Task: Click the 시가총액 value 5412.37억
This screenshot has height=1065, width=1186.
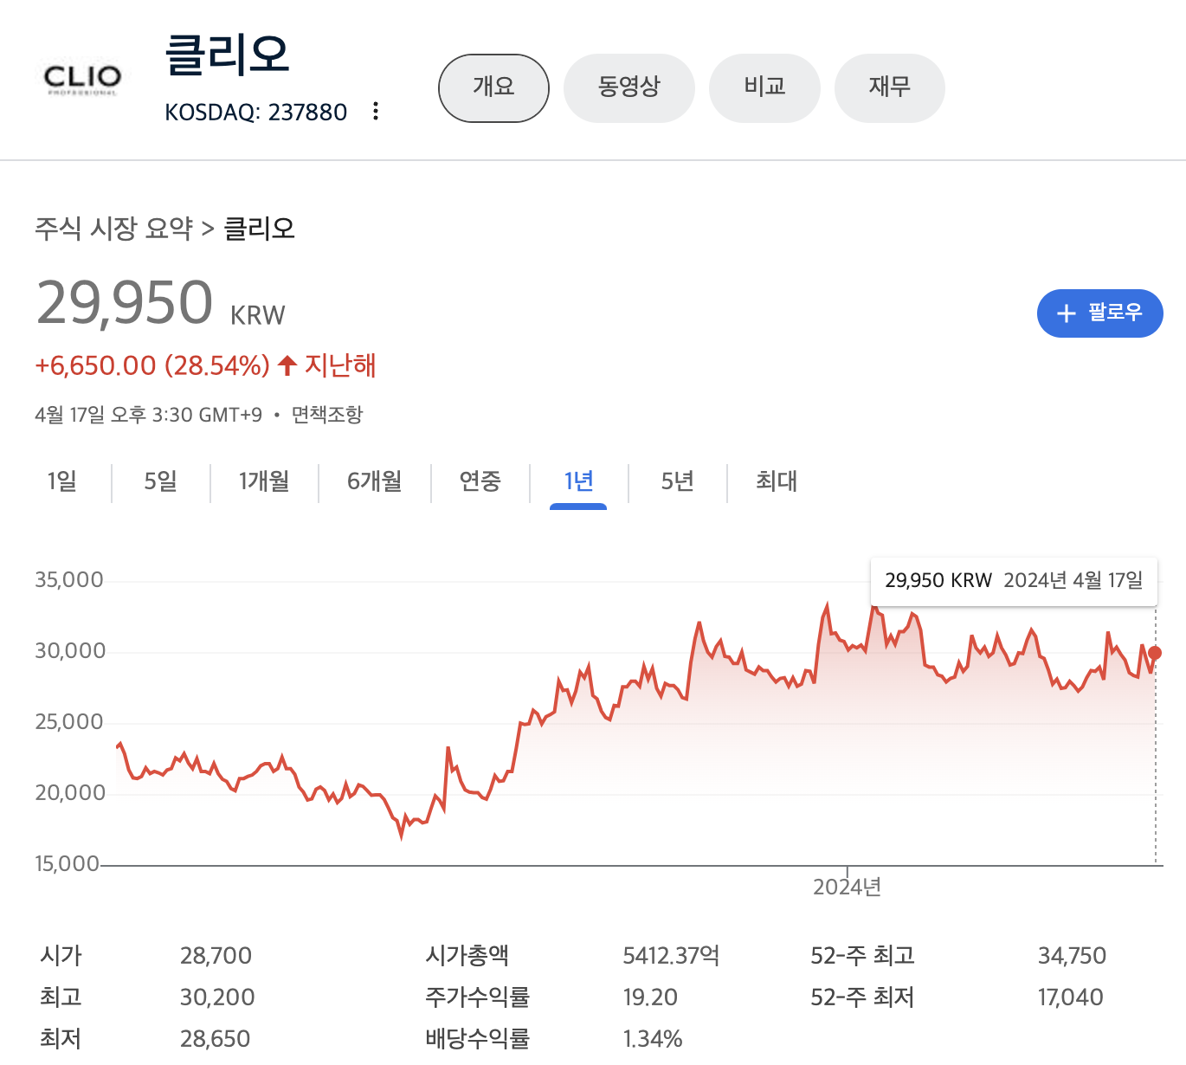Action: pos(671,956)
